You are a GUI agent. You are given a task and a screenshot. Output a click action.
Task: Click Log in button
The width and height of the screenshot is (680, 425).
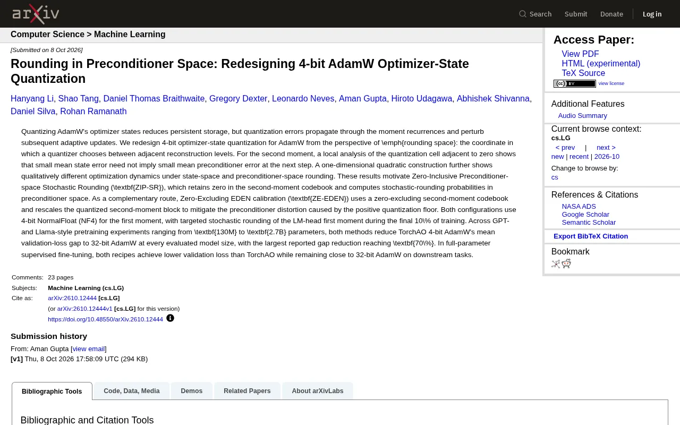pos(652,14)
